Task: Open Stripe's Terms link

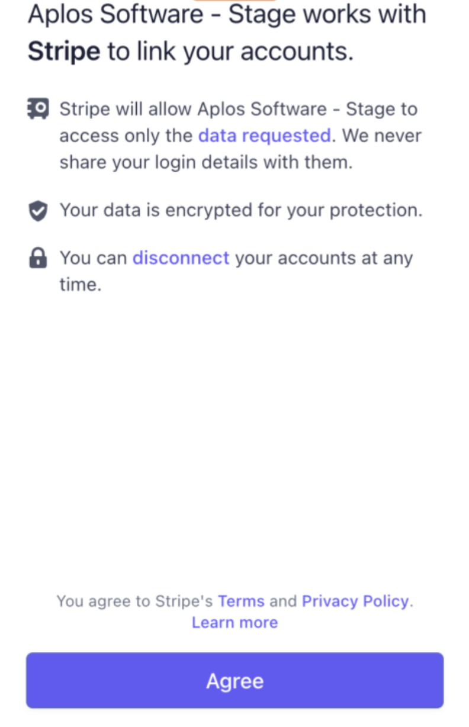Action: [x=241, y=601]
